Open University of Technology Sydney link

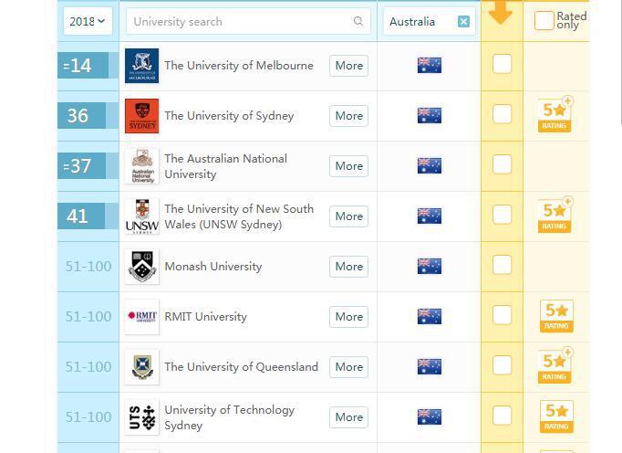[229, 417]
